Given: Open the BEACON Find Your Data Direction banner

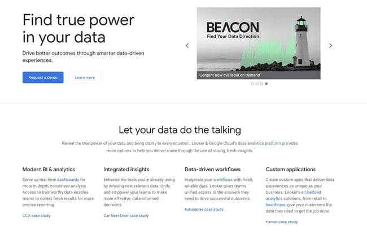Looking at the screenshot, I should pyautogui.click(x=232, y=29).
